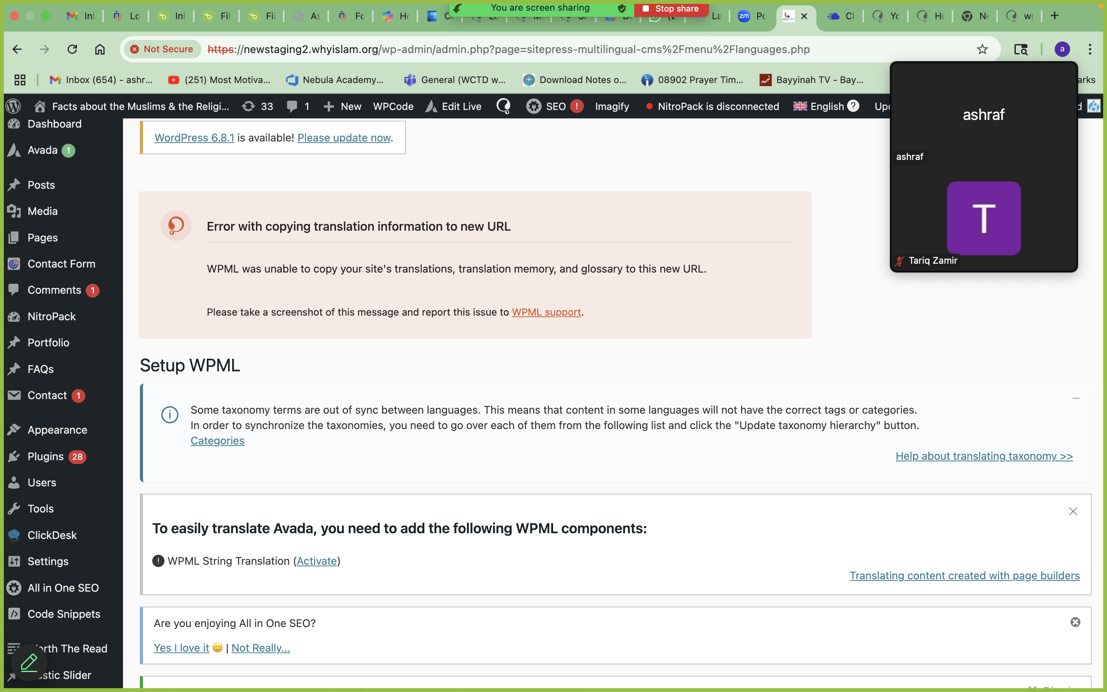
Task: Open the bookmarks apps grid icon
Action: point(20,80)
